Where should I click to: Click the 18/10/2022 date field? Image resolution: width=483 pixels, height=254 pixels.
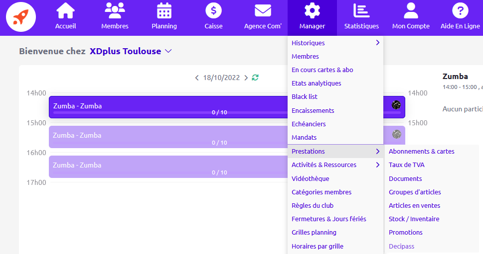click(221, 78)
